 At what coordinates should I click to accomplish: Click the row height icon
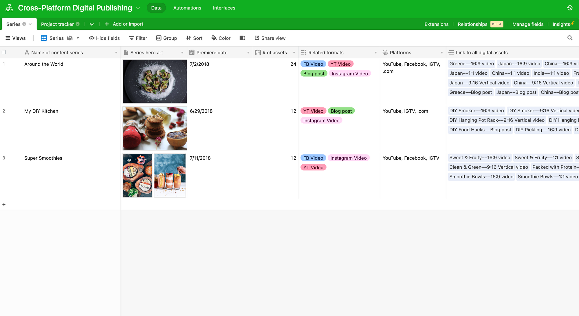(x=242, y=38)
